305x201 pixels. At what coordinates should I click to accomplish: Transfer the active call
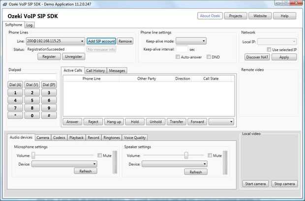click(177, 122)
